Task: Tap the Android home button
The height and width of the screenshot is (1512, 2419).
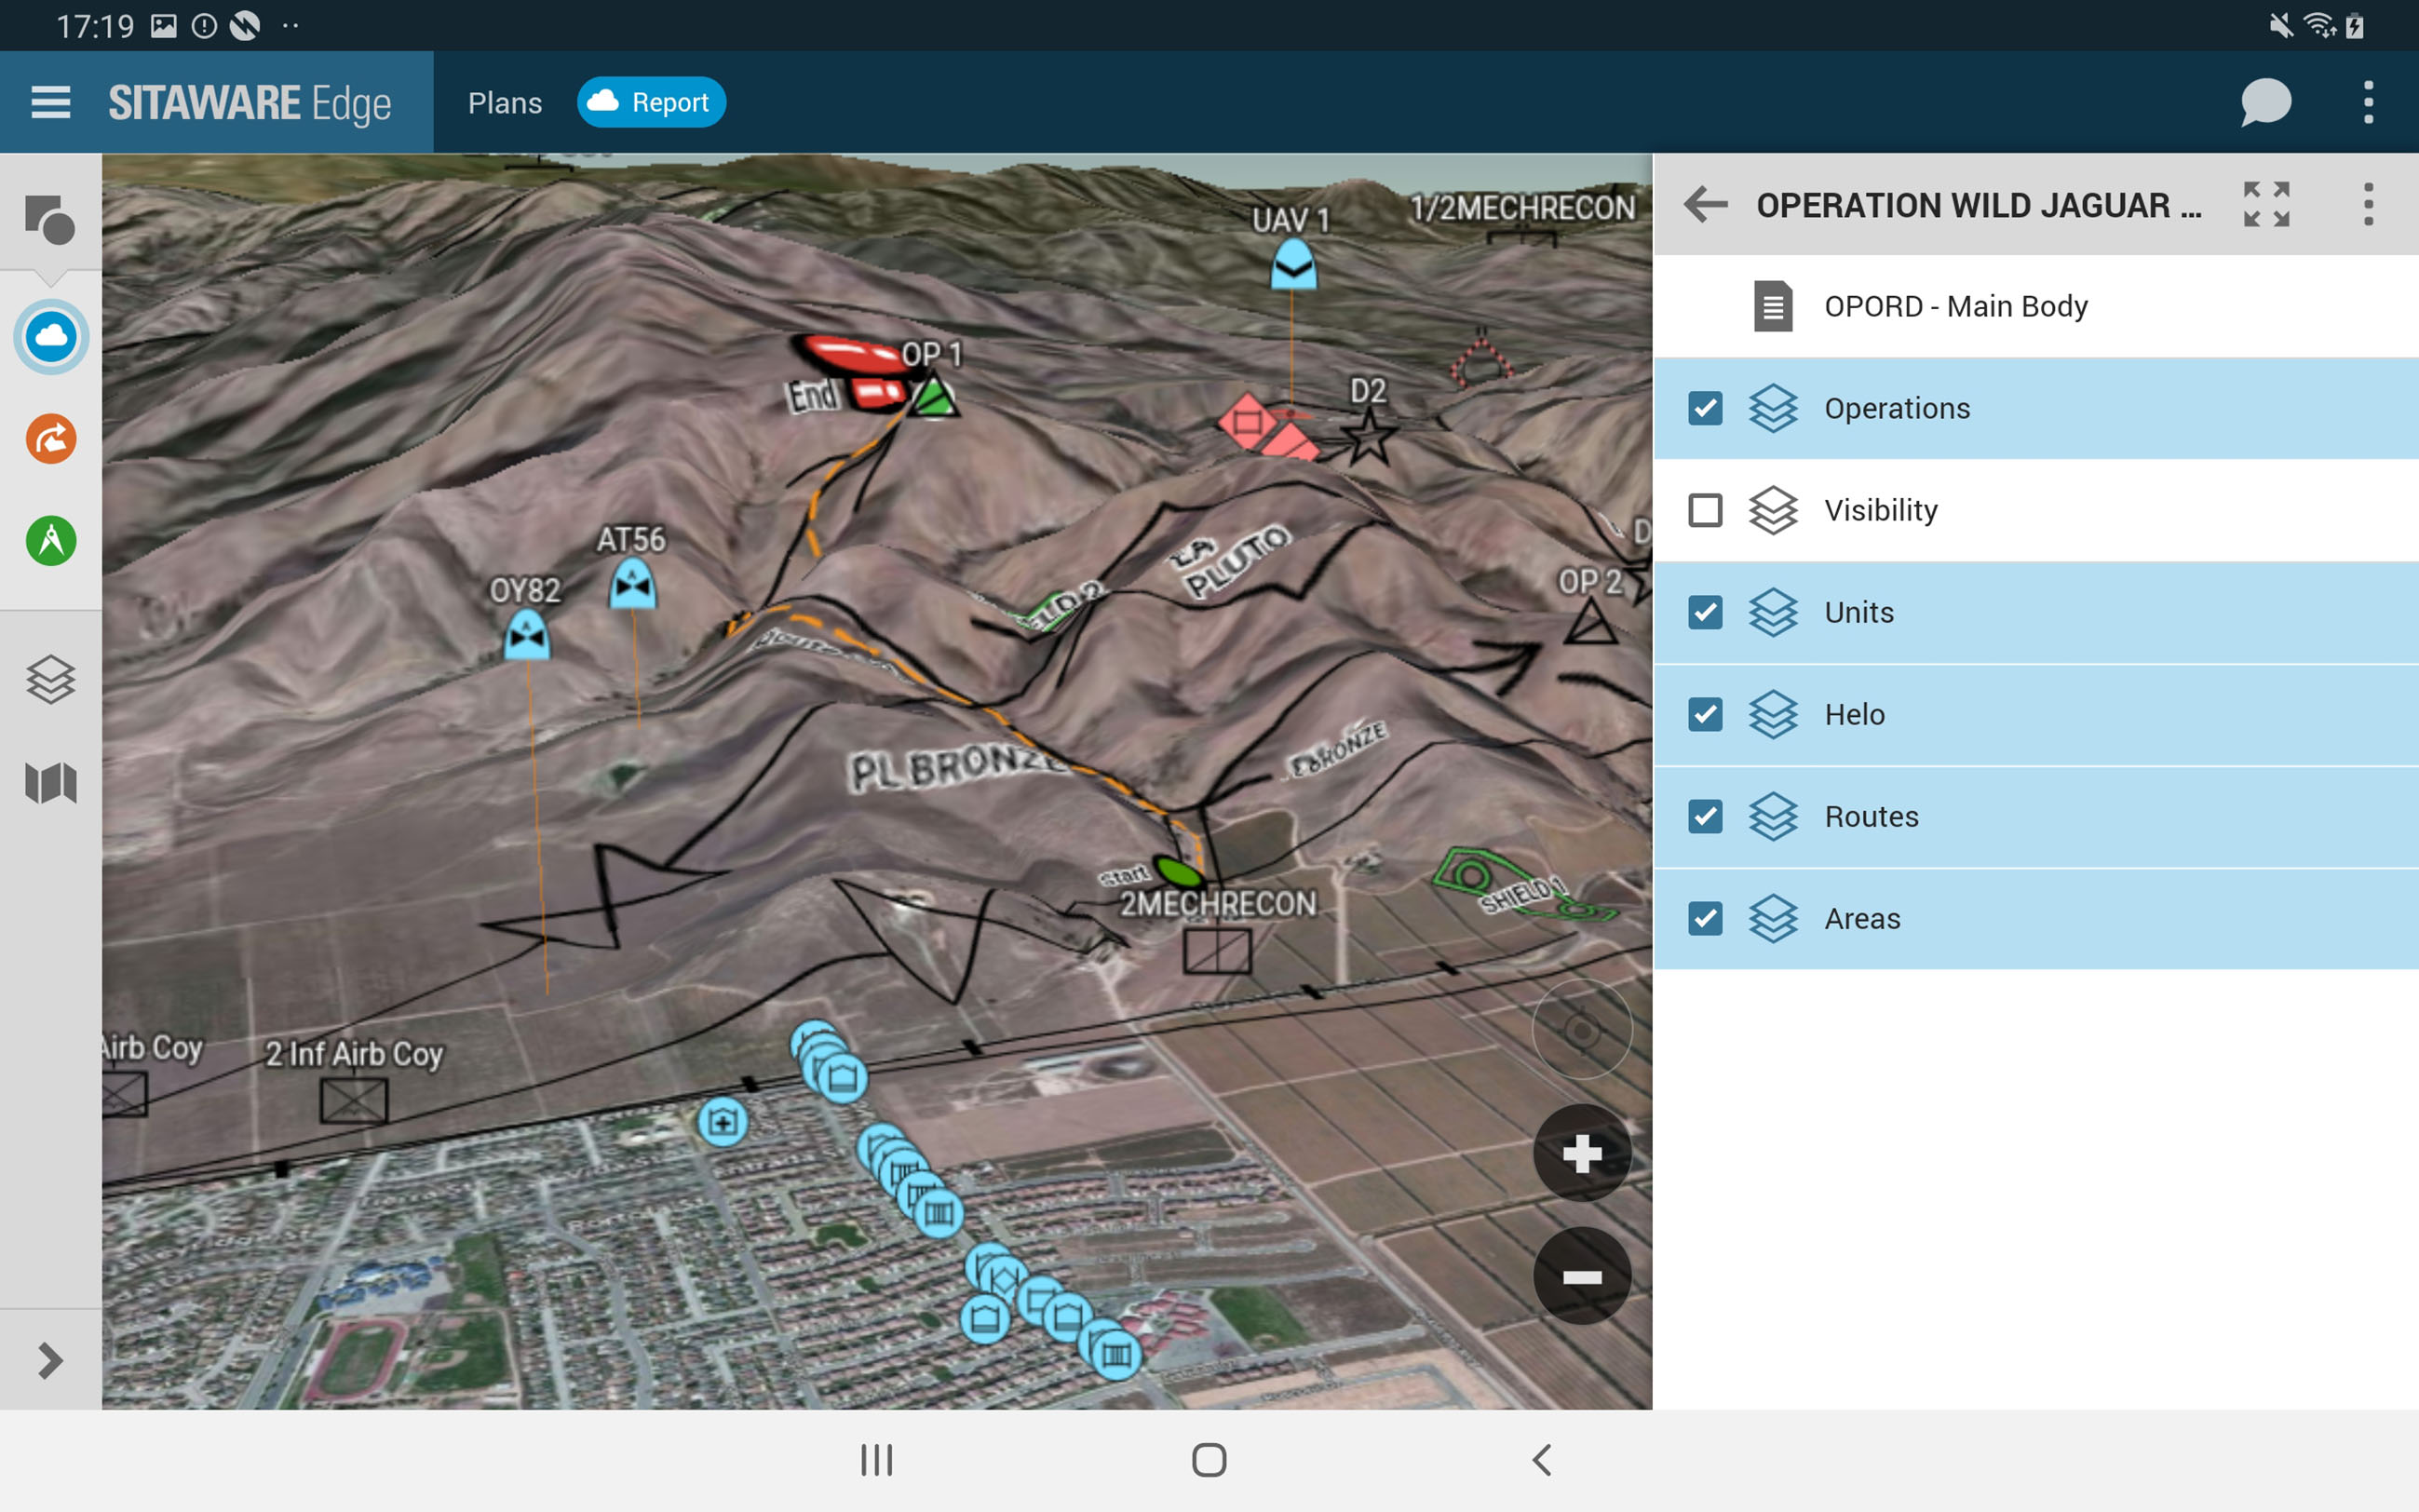Action: (1209, 1459)
